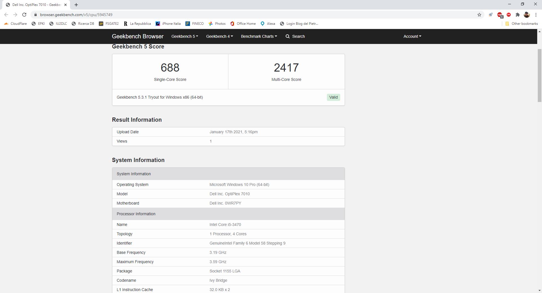This screenshot has height=293, width=542.
Task: Open the Chrome profile avatar
Action: pyautogui.click(x=527, y=15)
